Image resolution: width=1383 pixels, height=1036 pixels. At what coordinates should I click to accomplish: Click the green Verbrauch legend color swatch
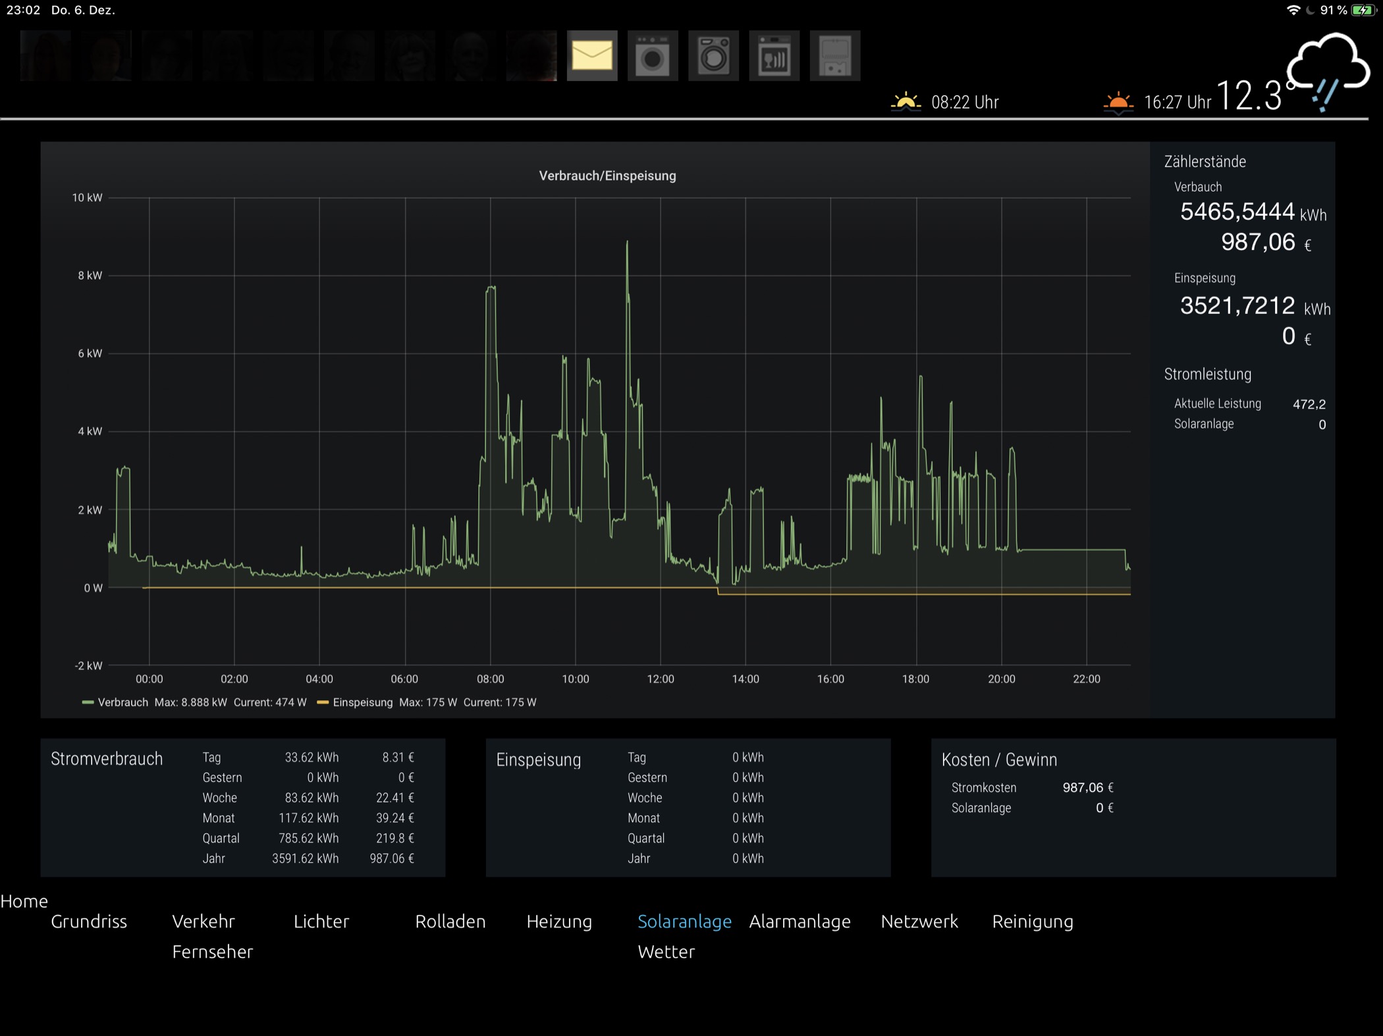tap(88, 702)
